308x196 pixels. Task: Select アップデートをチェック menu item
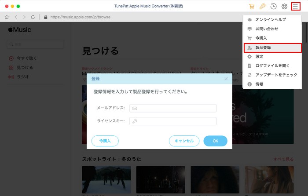pos(272,75)
